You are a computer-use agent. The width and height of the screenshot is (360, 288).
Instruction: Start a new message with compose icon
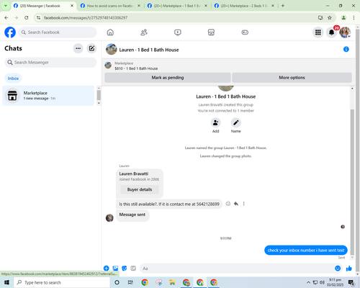click(91, 48)
